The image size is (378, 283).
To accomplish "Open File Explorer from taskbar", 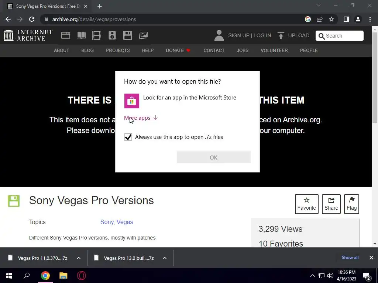I will 63,276.
